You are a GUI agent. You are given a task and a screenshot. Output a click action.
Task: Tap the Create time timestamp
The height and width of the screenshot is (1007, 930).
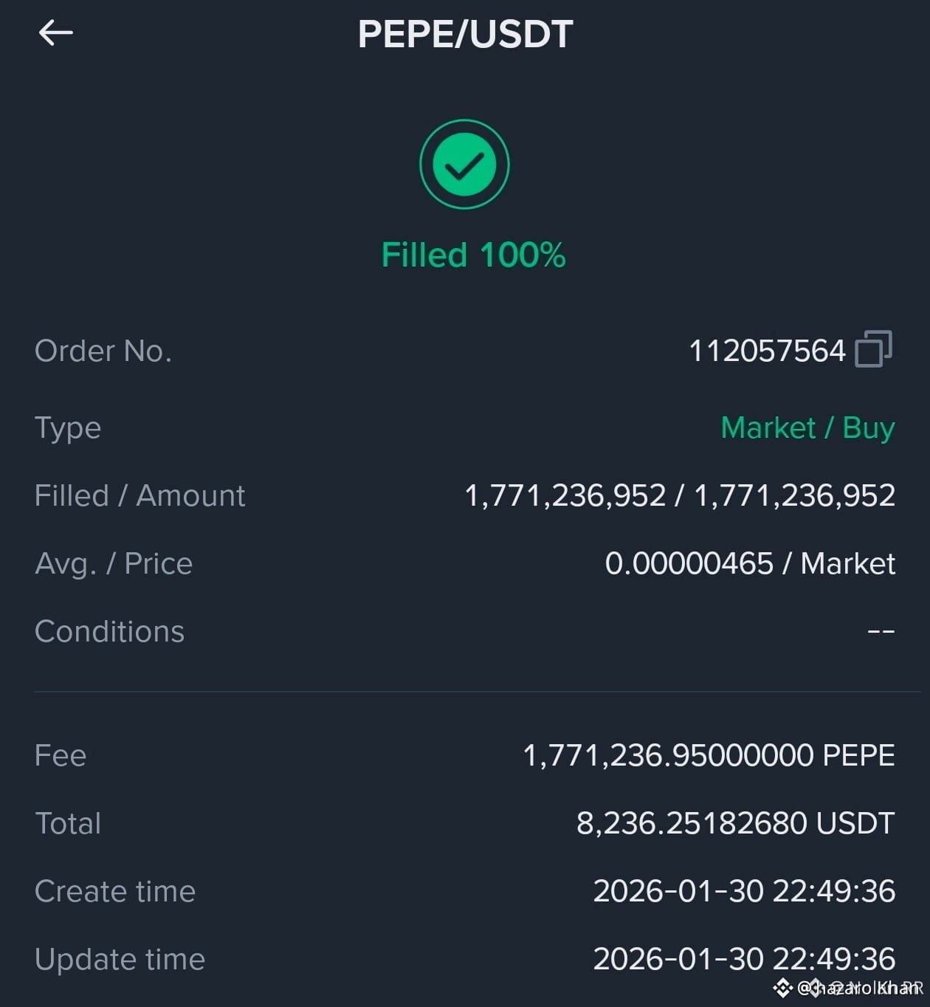pos(744,891)
